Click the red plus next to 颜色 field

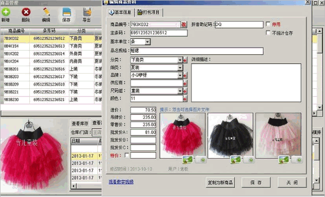pos(185,99)
